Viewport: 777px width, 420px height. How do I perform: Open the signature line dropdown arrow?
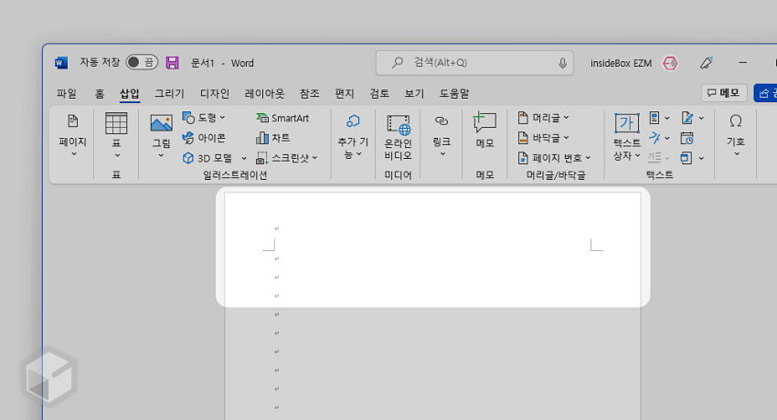(x=701, y=118)
